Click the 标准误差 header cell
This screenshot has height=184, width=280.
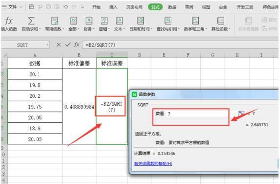click(x=112, y=63)
